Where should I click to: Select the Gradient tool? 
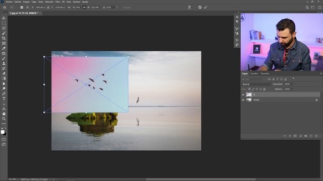pos(4,78)
